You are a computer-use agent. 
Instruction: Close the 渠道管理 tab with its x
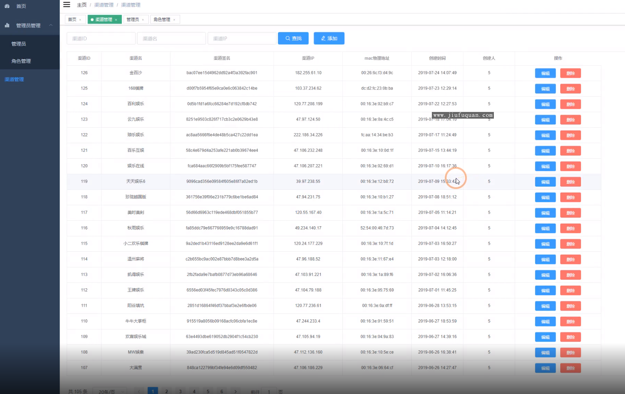(116, 20)
